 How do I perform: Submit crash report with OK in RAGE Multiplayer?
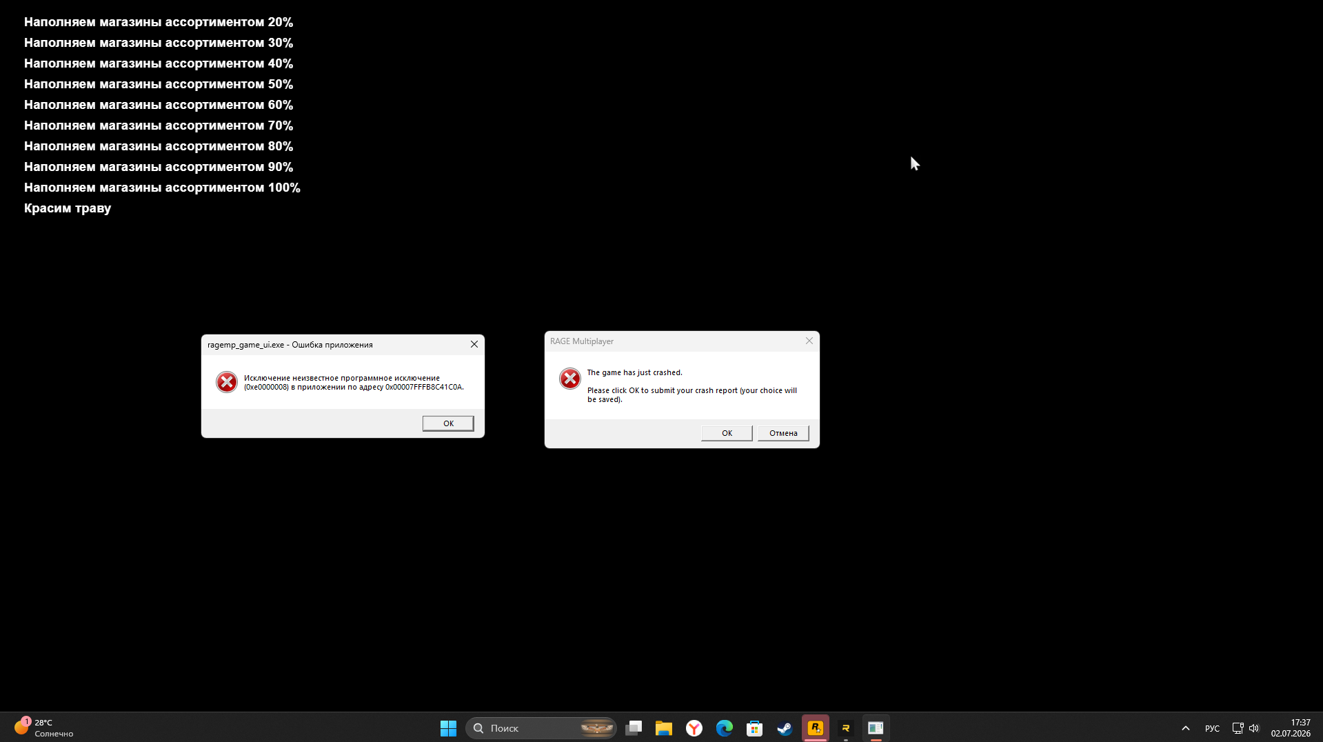(727, 433)
